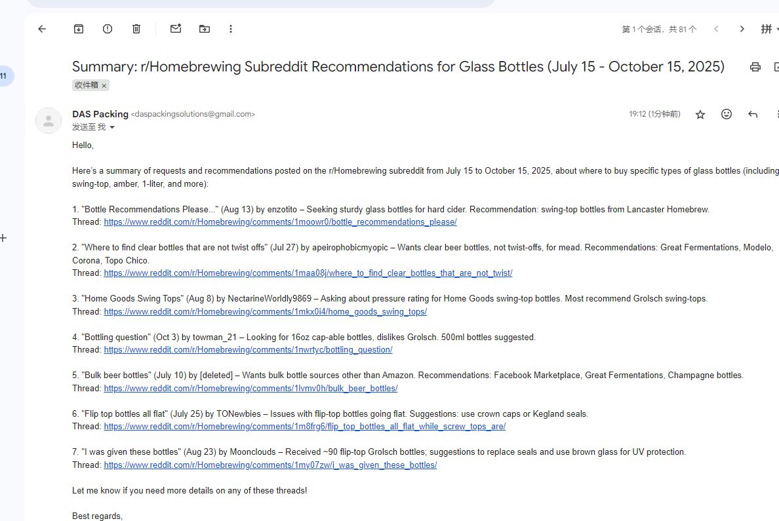Go to the next conversation arrow
This screenshot has height=521, width=779.
click(x=742, y=29)
